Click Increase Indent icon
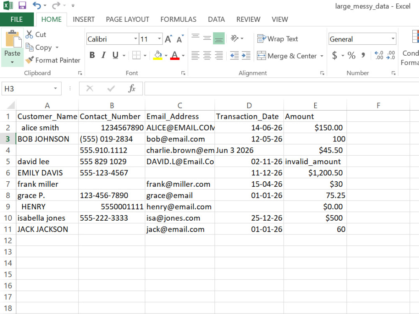Viewport: 419px width, 314px height. pos(246,56)
